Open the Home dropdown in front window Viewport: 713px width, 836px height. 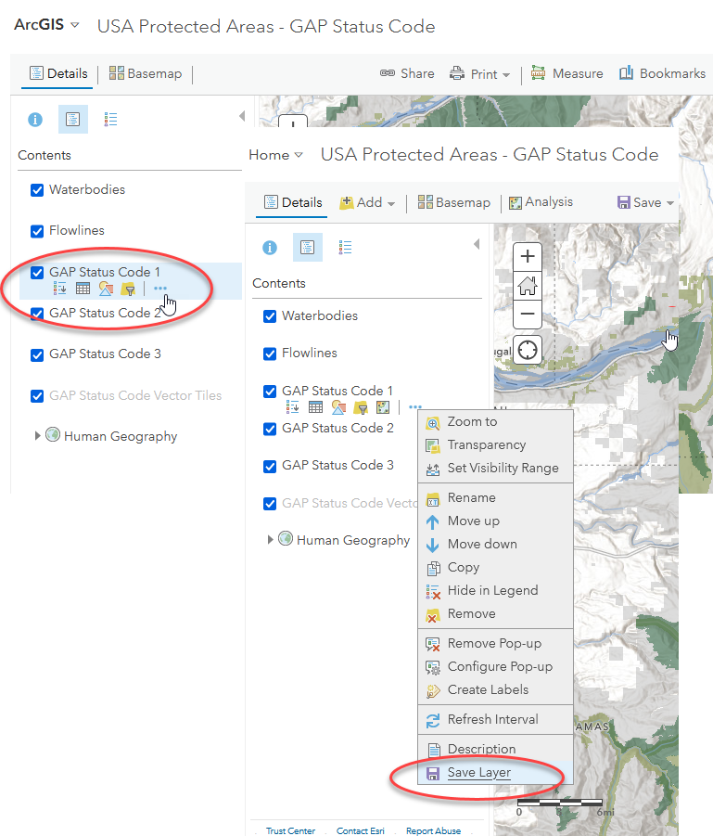(x=275, y=155)
